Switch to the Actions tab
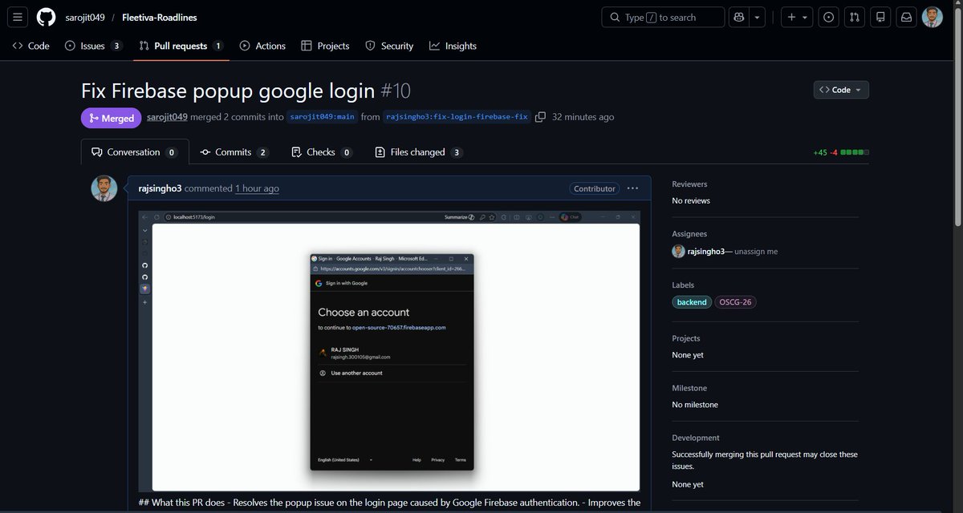Screen dimensions: 963x513 tap(262, 46)
